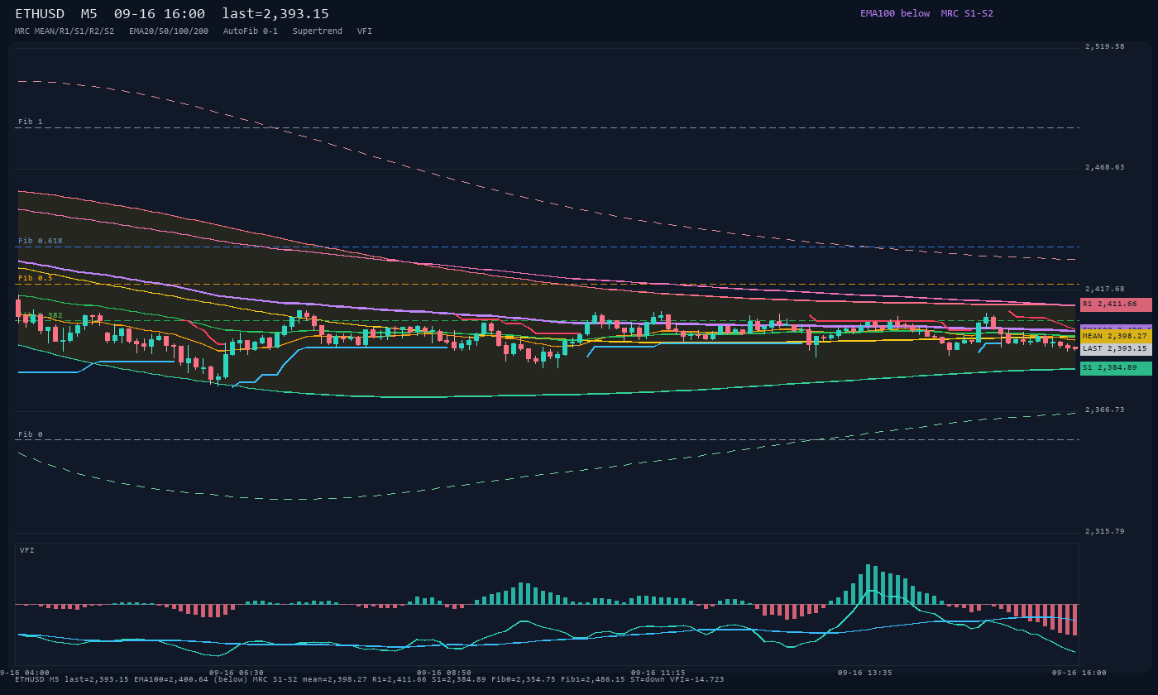Click the 2,366.73 price axis label

point(1105,410)
